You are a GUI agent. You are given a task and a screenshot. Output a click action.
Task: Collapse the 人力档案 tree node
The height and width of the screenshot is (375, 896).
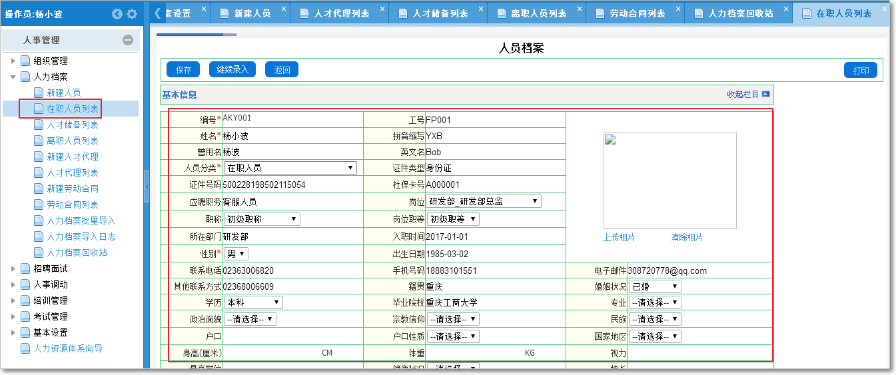[x=13, y=77]
